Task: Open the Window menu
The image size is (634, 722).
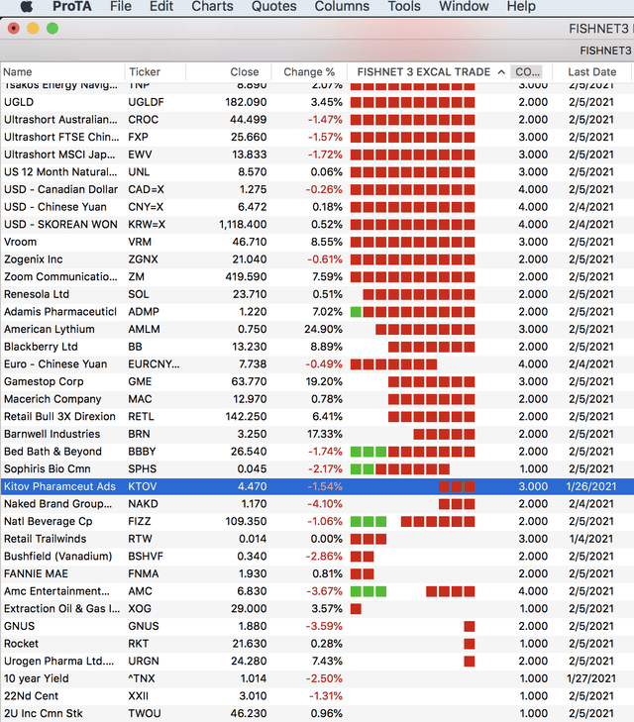Action: tap(464, 6)
